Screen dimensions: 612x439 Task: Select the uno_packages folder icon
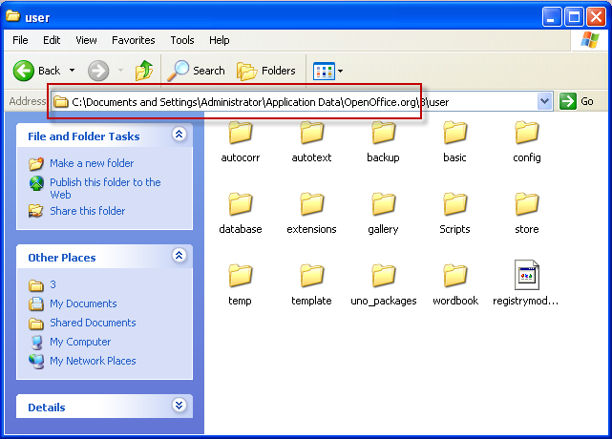point(383,276)
